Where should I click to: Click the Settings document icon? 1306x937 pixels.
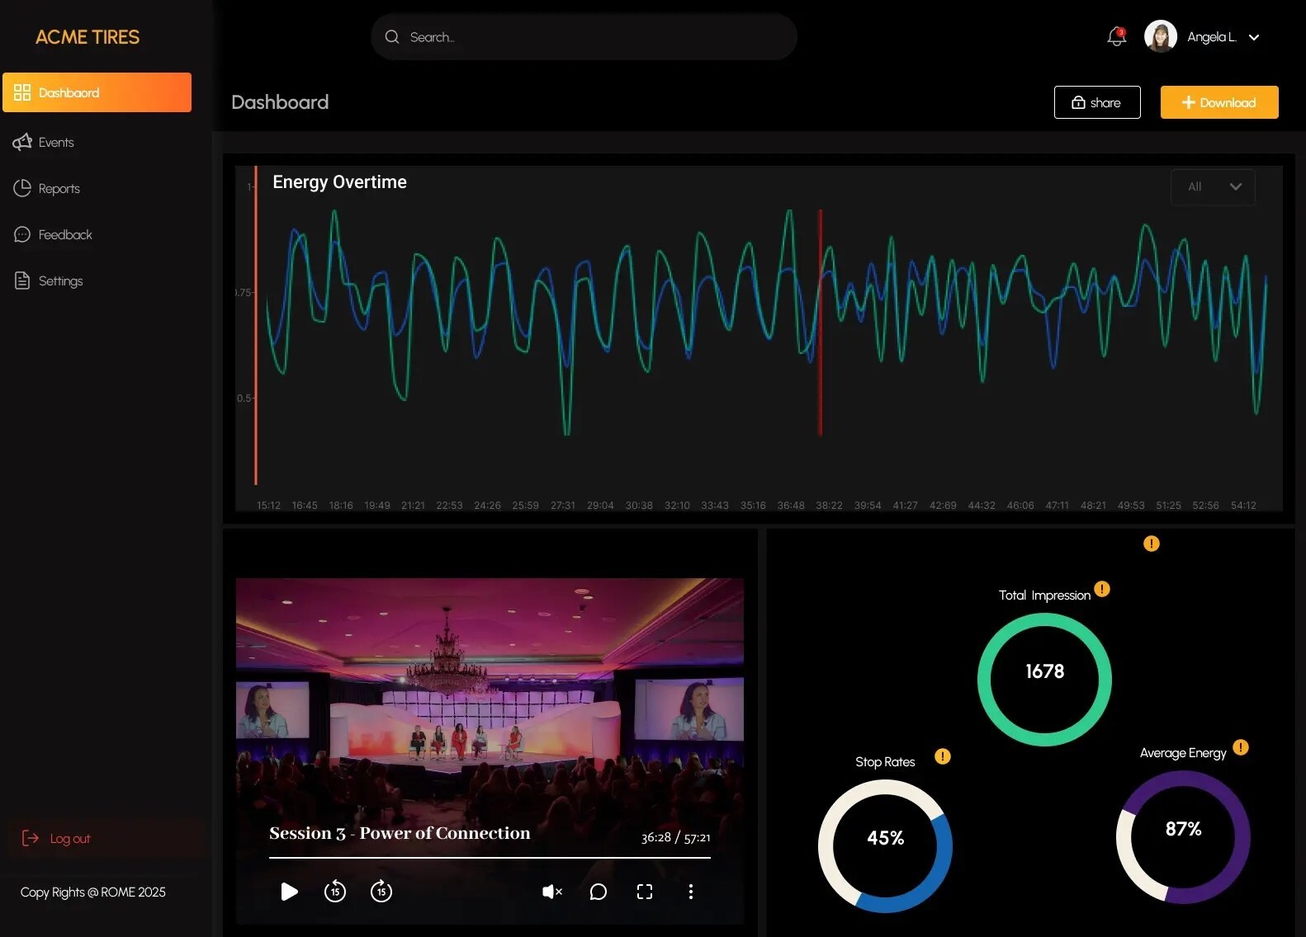pos(22,280)
